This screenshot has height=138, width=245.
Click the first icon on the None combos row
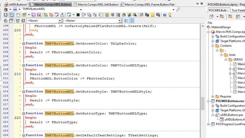click(6, 21)
